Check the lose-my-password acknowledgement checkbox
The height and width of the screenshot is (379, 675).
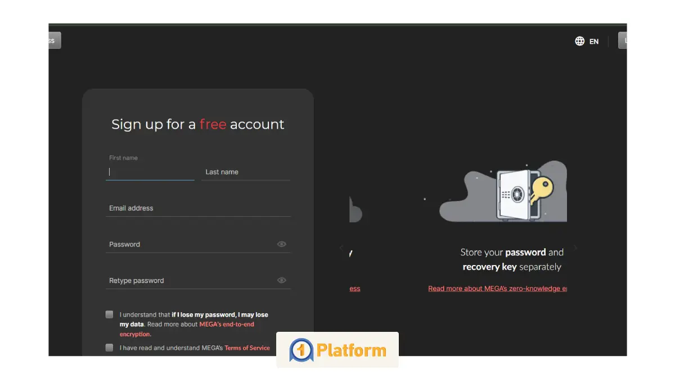click(109, 314)
